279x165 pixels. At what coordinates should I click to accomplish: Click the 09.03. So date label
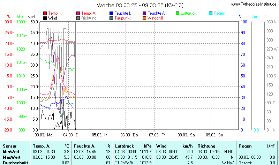coord(214,135)
